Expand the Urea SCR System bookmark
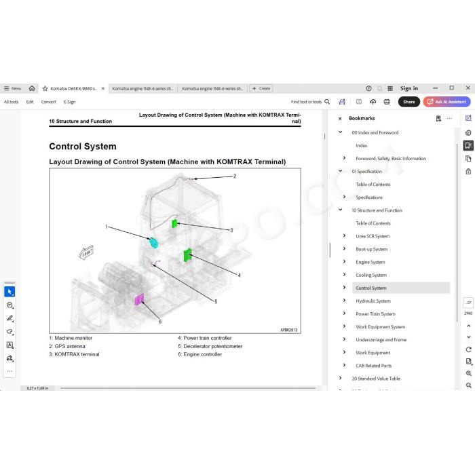This screenshot has width=475, height=475. coord(344,235)
